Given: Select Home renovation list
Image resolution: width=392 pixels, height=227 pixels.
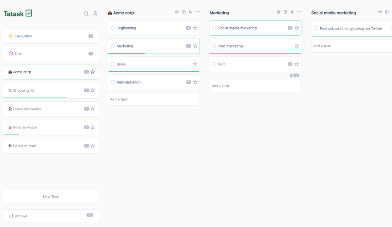Looking at the screenshot, I should click(51, 109).
